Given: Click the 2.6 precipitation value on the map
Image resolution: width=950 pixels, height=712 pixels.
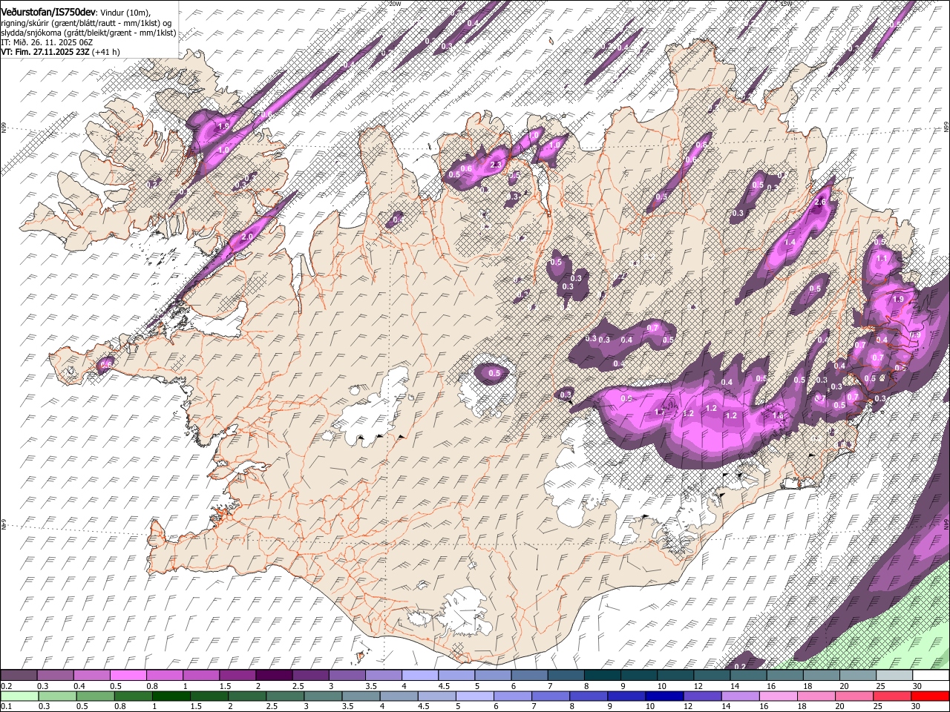Looking at the screenshot, I should tap(820, 202).
